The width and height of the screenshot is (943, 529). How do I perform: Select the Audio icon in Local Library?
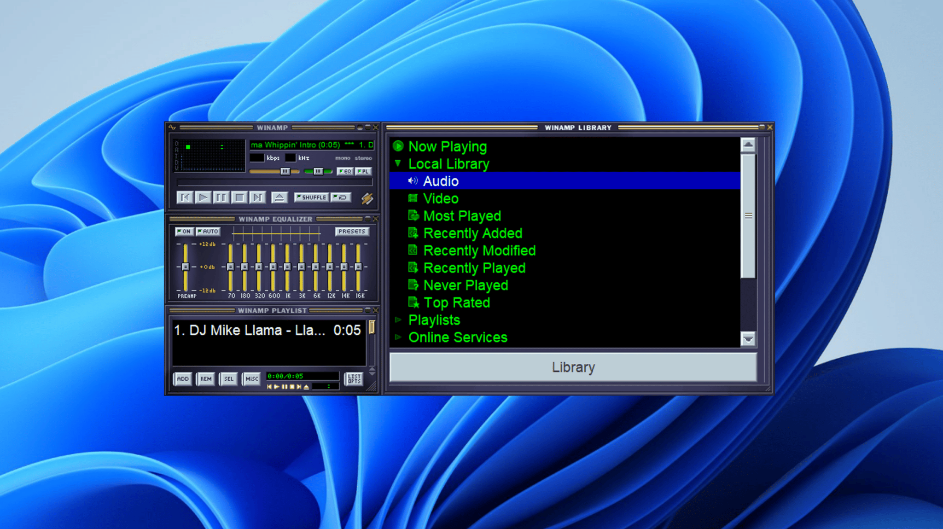coord(413,181)
